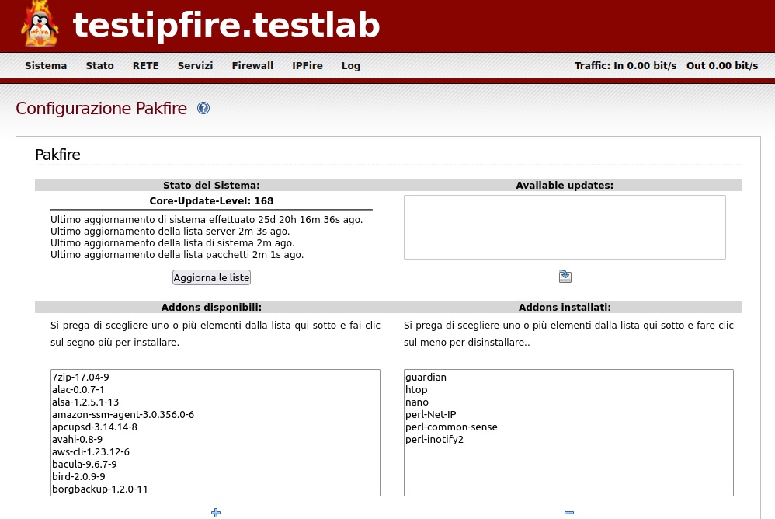Click inside the empty Available updates list box
This screenshot has width=775, height=519.
pos(565,228)
